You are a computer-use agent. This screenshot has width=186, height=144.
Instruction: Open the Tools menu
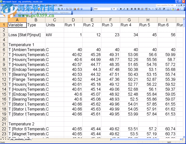(36, 5)
